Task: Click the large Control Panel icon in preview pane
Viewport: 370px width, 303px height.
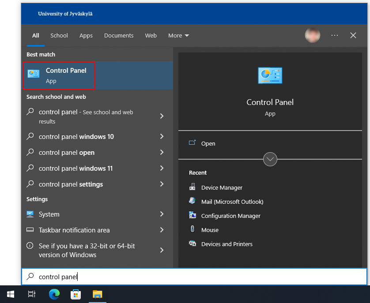Action: [x=270, y=75]
